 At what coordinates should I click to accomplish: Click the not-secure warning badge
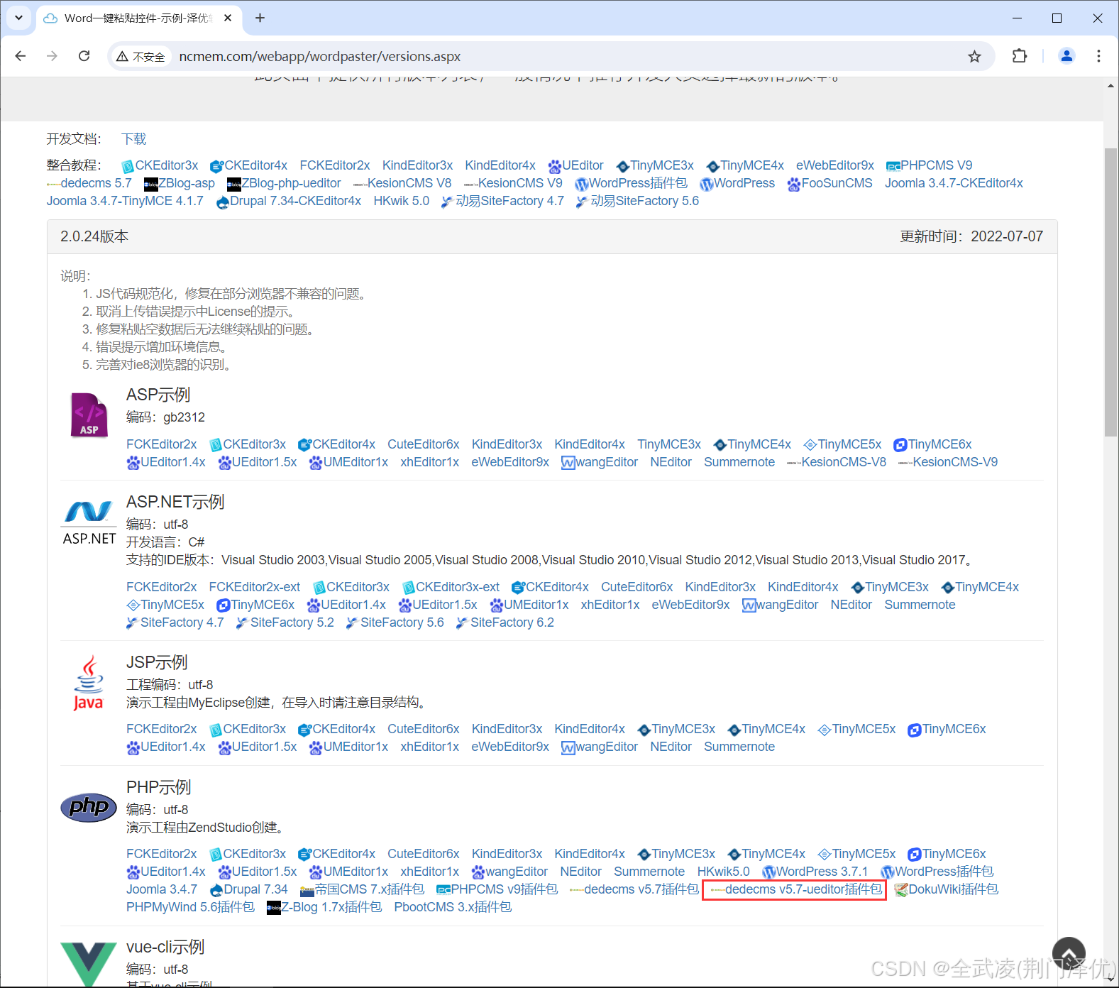(140, 57)
